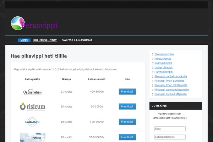
Task: Click the 500-30000e loan amount cell
Action: coord(97,137)
